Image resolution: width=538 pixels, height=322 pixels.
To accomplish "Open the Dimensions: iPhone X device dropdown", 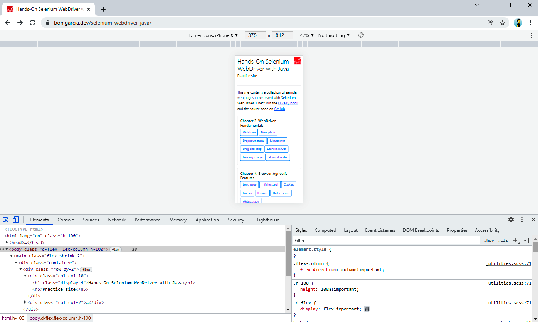I will point(214,35).
